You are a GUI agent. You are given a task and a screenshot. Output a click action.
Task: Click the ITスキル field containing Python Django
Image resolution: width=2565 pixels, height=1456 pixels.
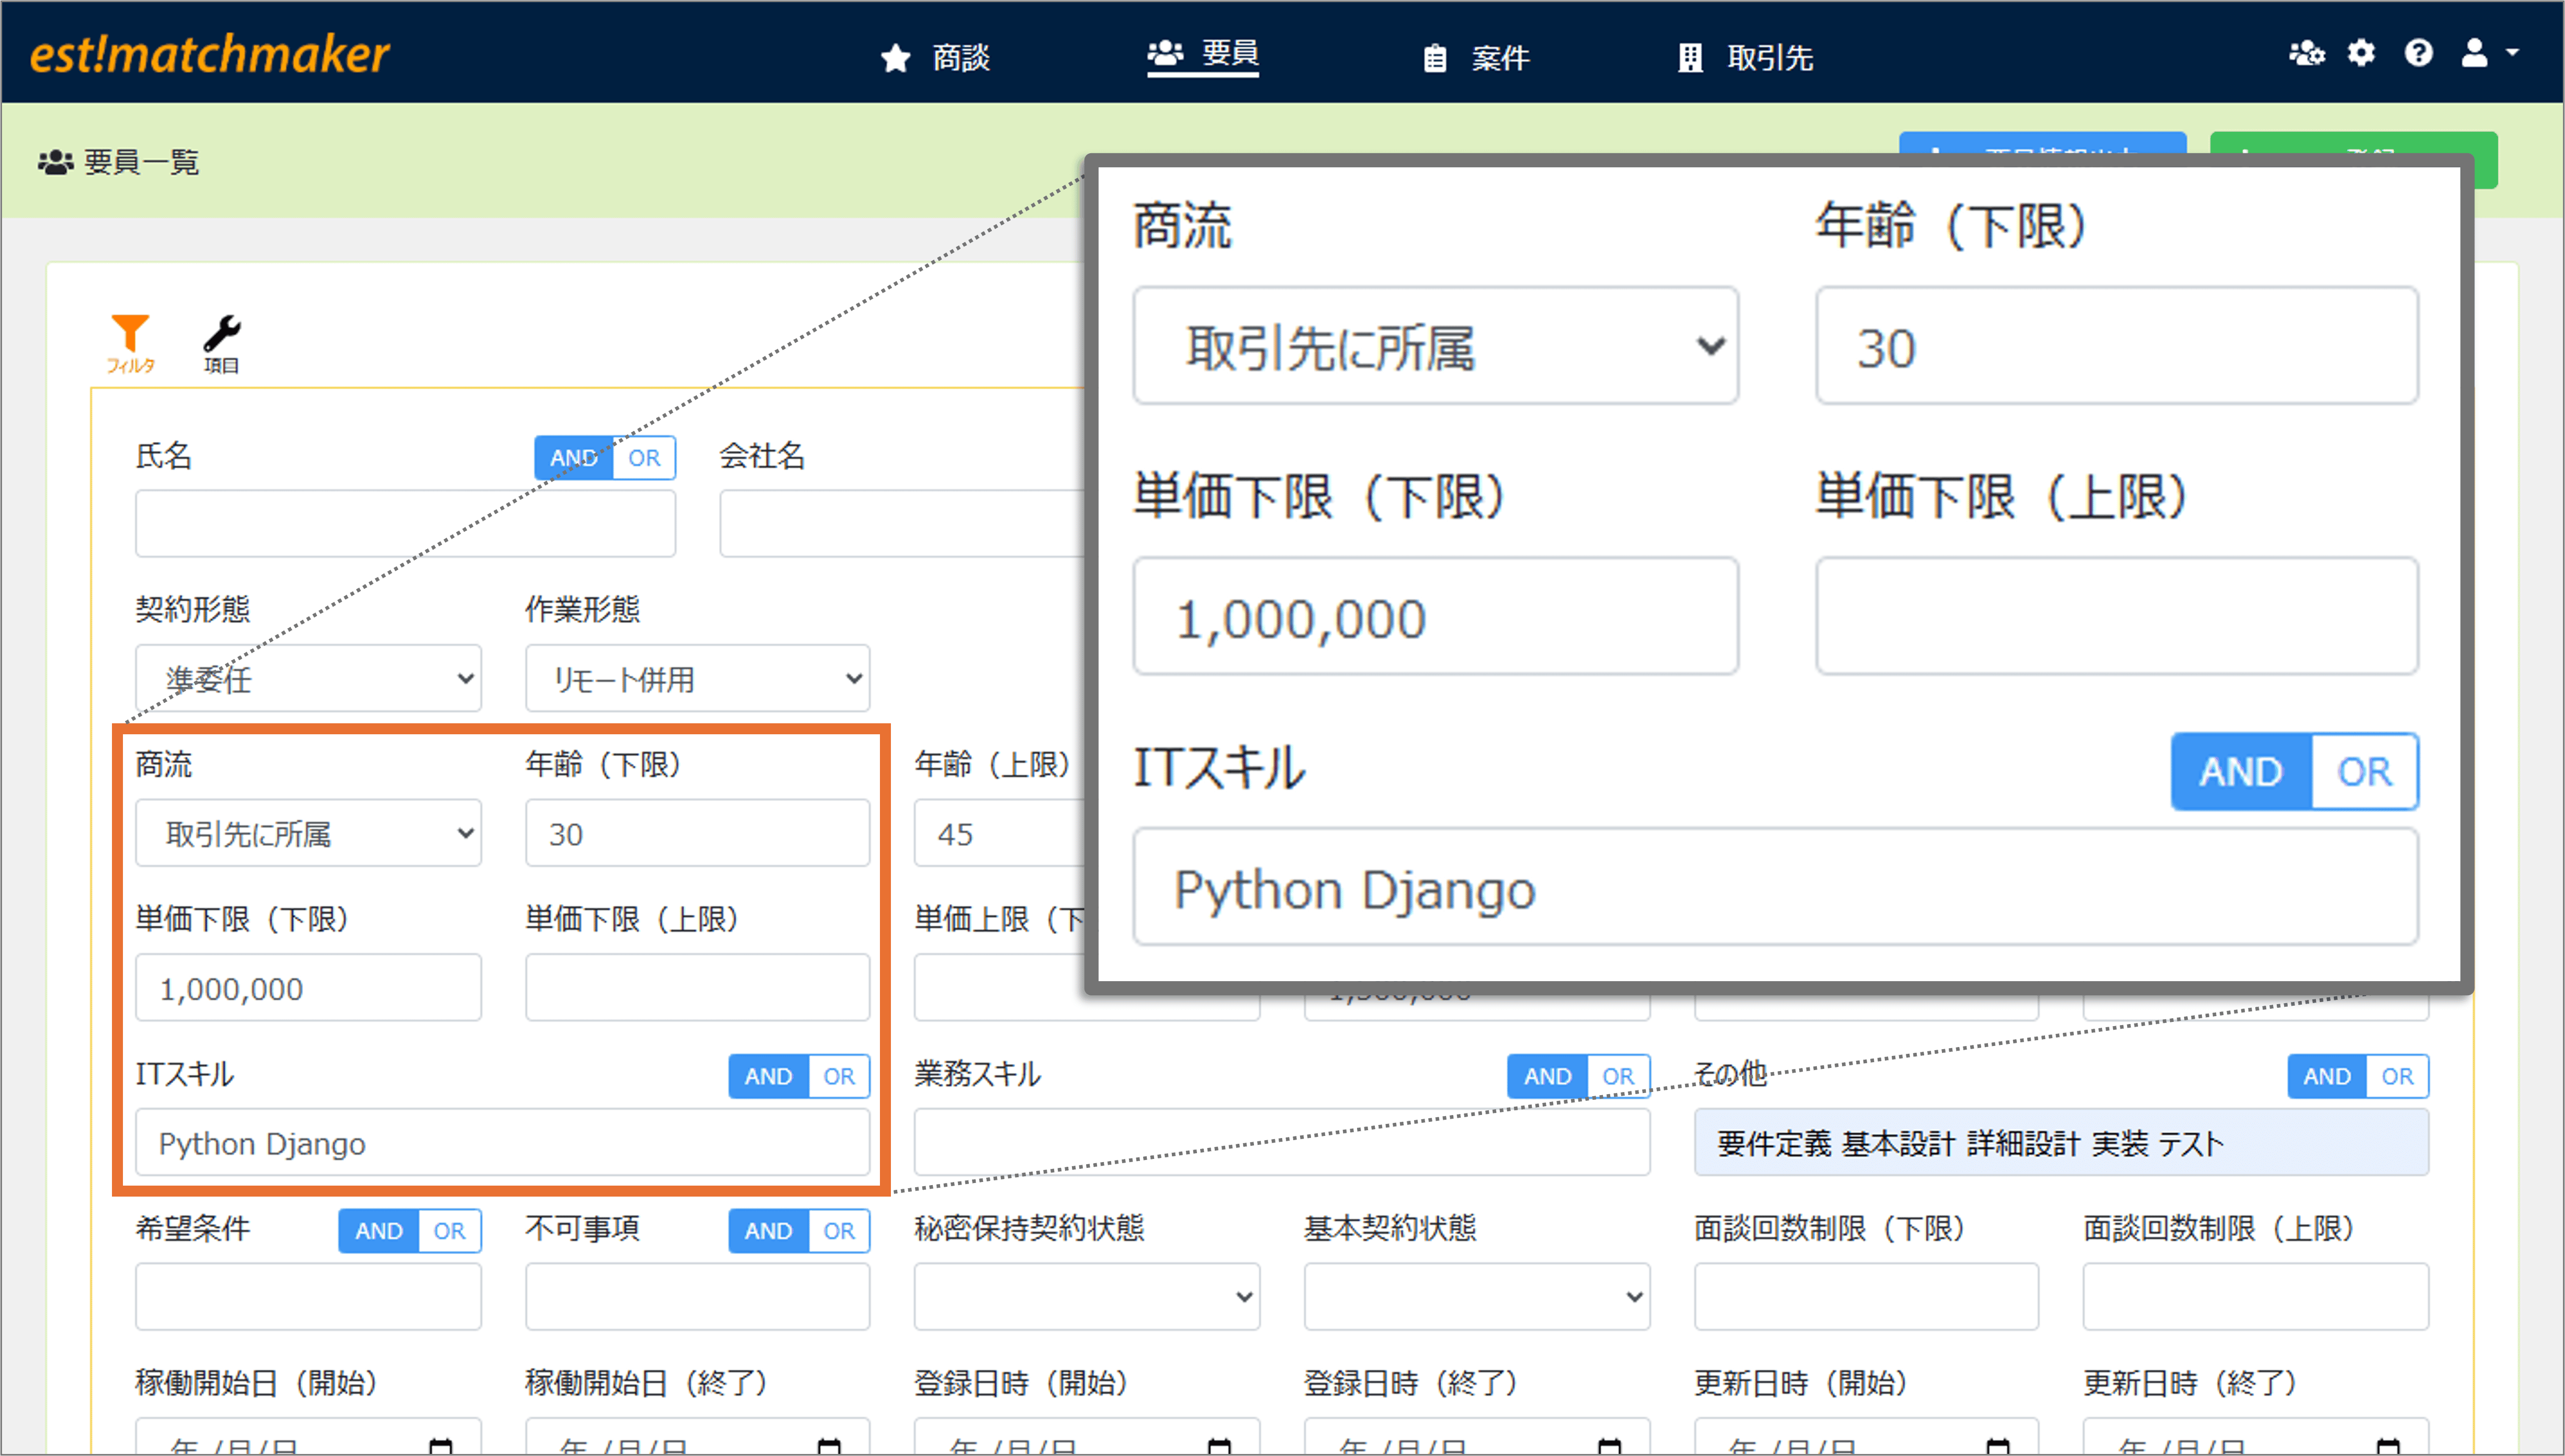point(502,1143)
